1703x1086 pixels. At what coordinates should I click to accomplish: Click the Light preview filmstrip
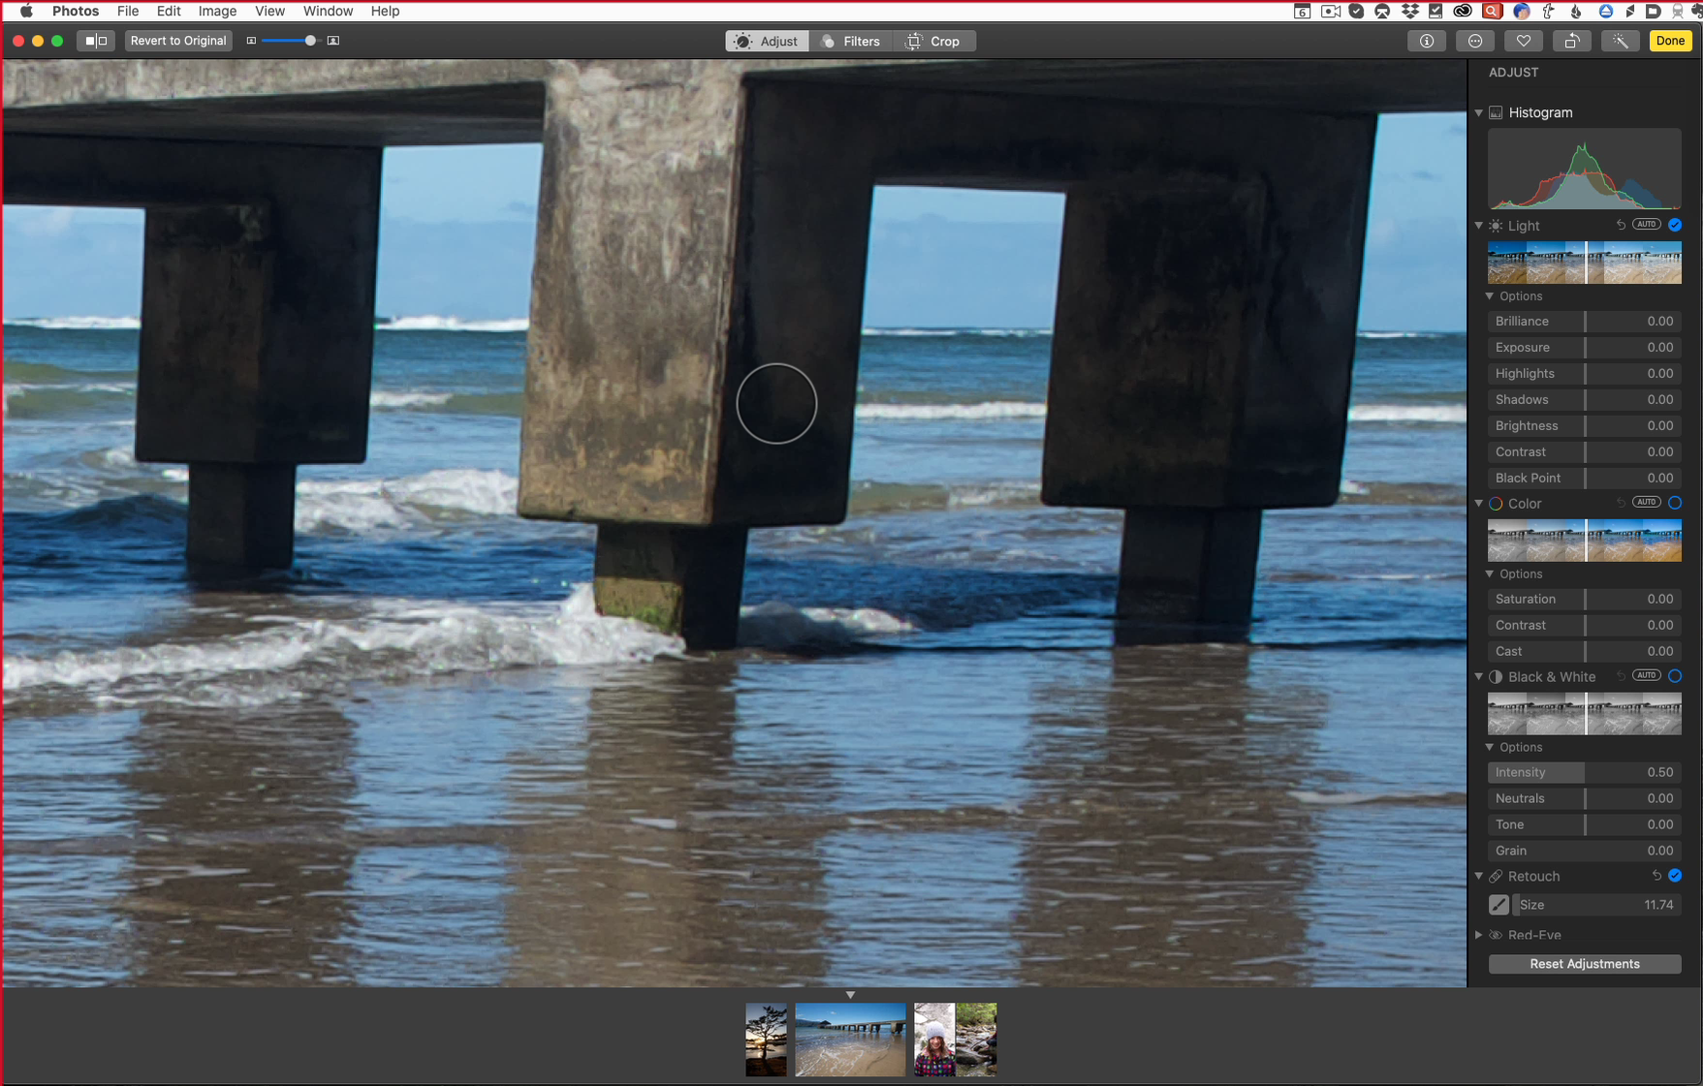(x=1585, y=263)
